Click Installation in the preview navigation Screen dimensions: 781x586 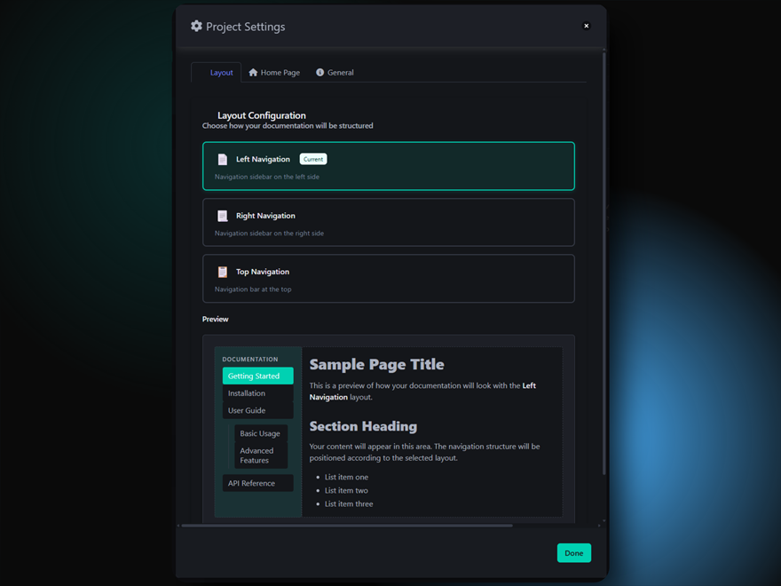click(257, 393)
